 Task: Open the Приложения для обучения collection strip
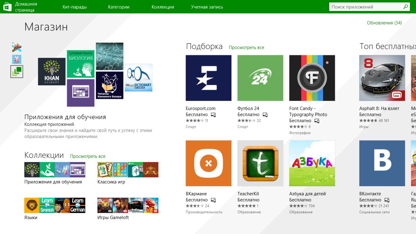point(55,170)
